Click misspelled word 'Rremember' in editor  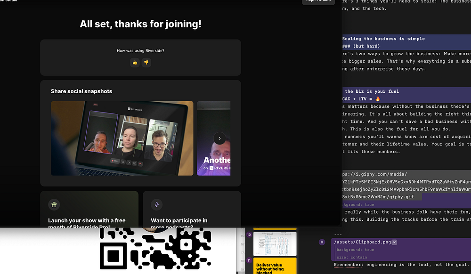click(x=348, y=265)
